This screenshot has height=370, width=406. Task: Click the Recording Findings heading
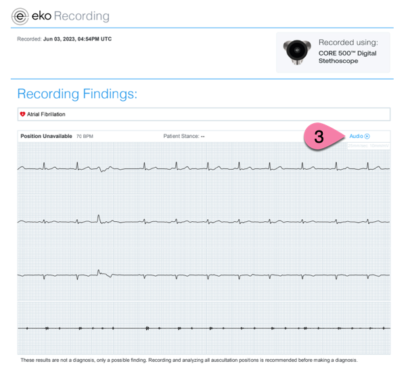(x=77, y=94)
